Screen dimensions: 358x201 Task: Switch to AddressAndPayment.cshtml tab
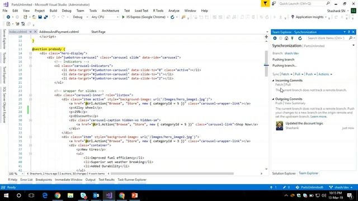click(59, 32)
